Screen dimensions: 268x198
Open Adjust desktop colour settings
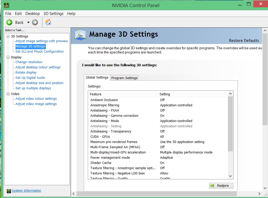(38, 67)
